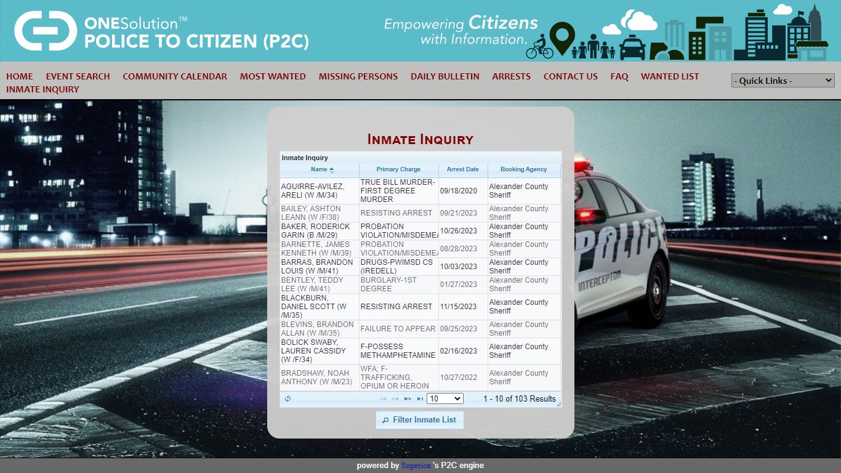Open rows-per-page dropdown showing 10

point(445,399)
